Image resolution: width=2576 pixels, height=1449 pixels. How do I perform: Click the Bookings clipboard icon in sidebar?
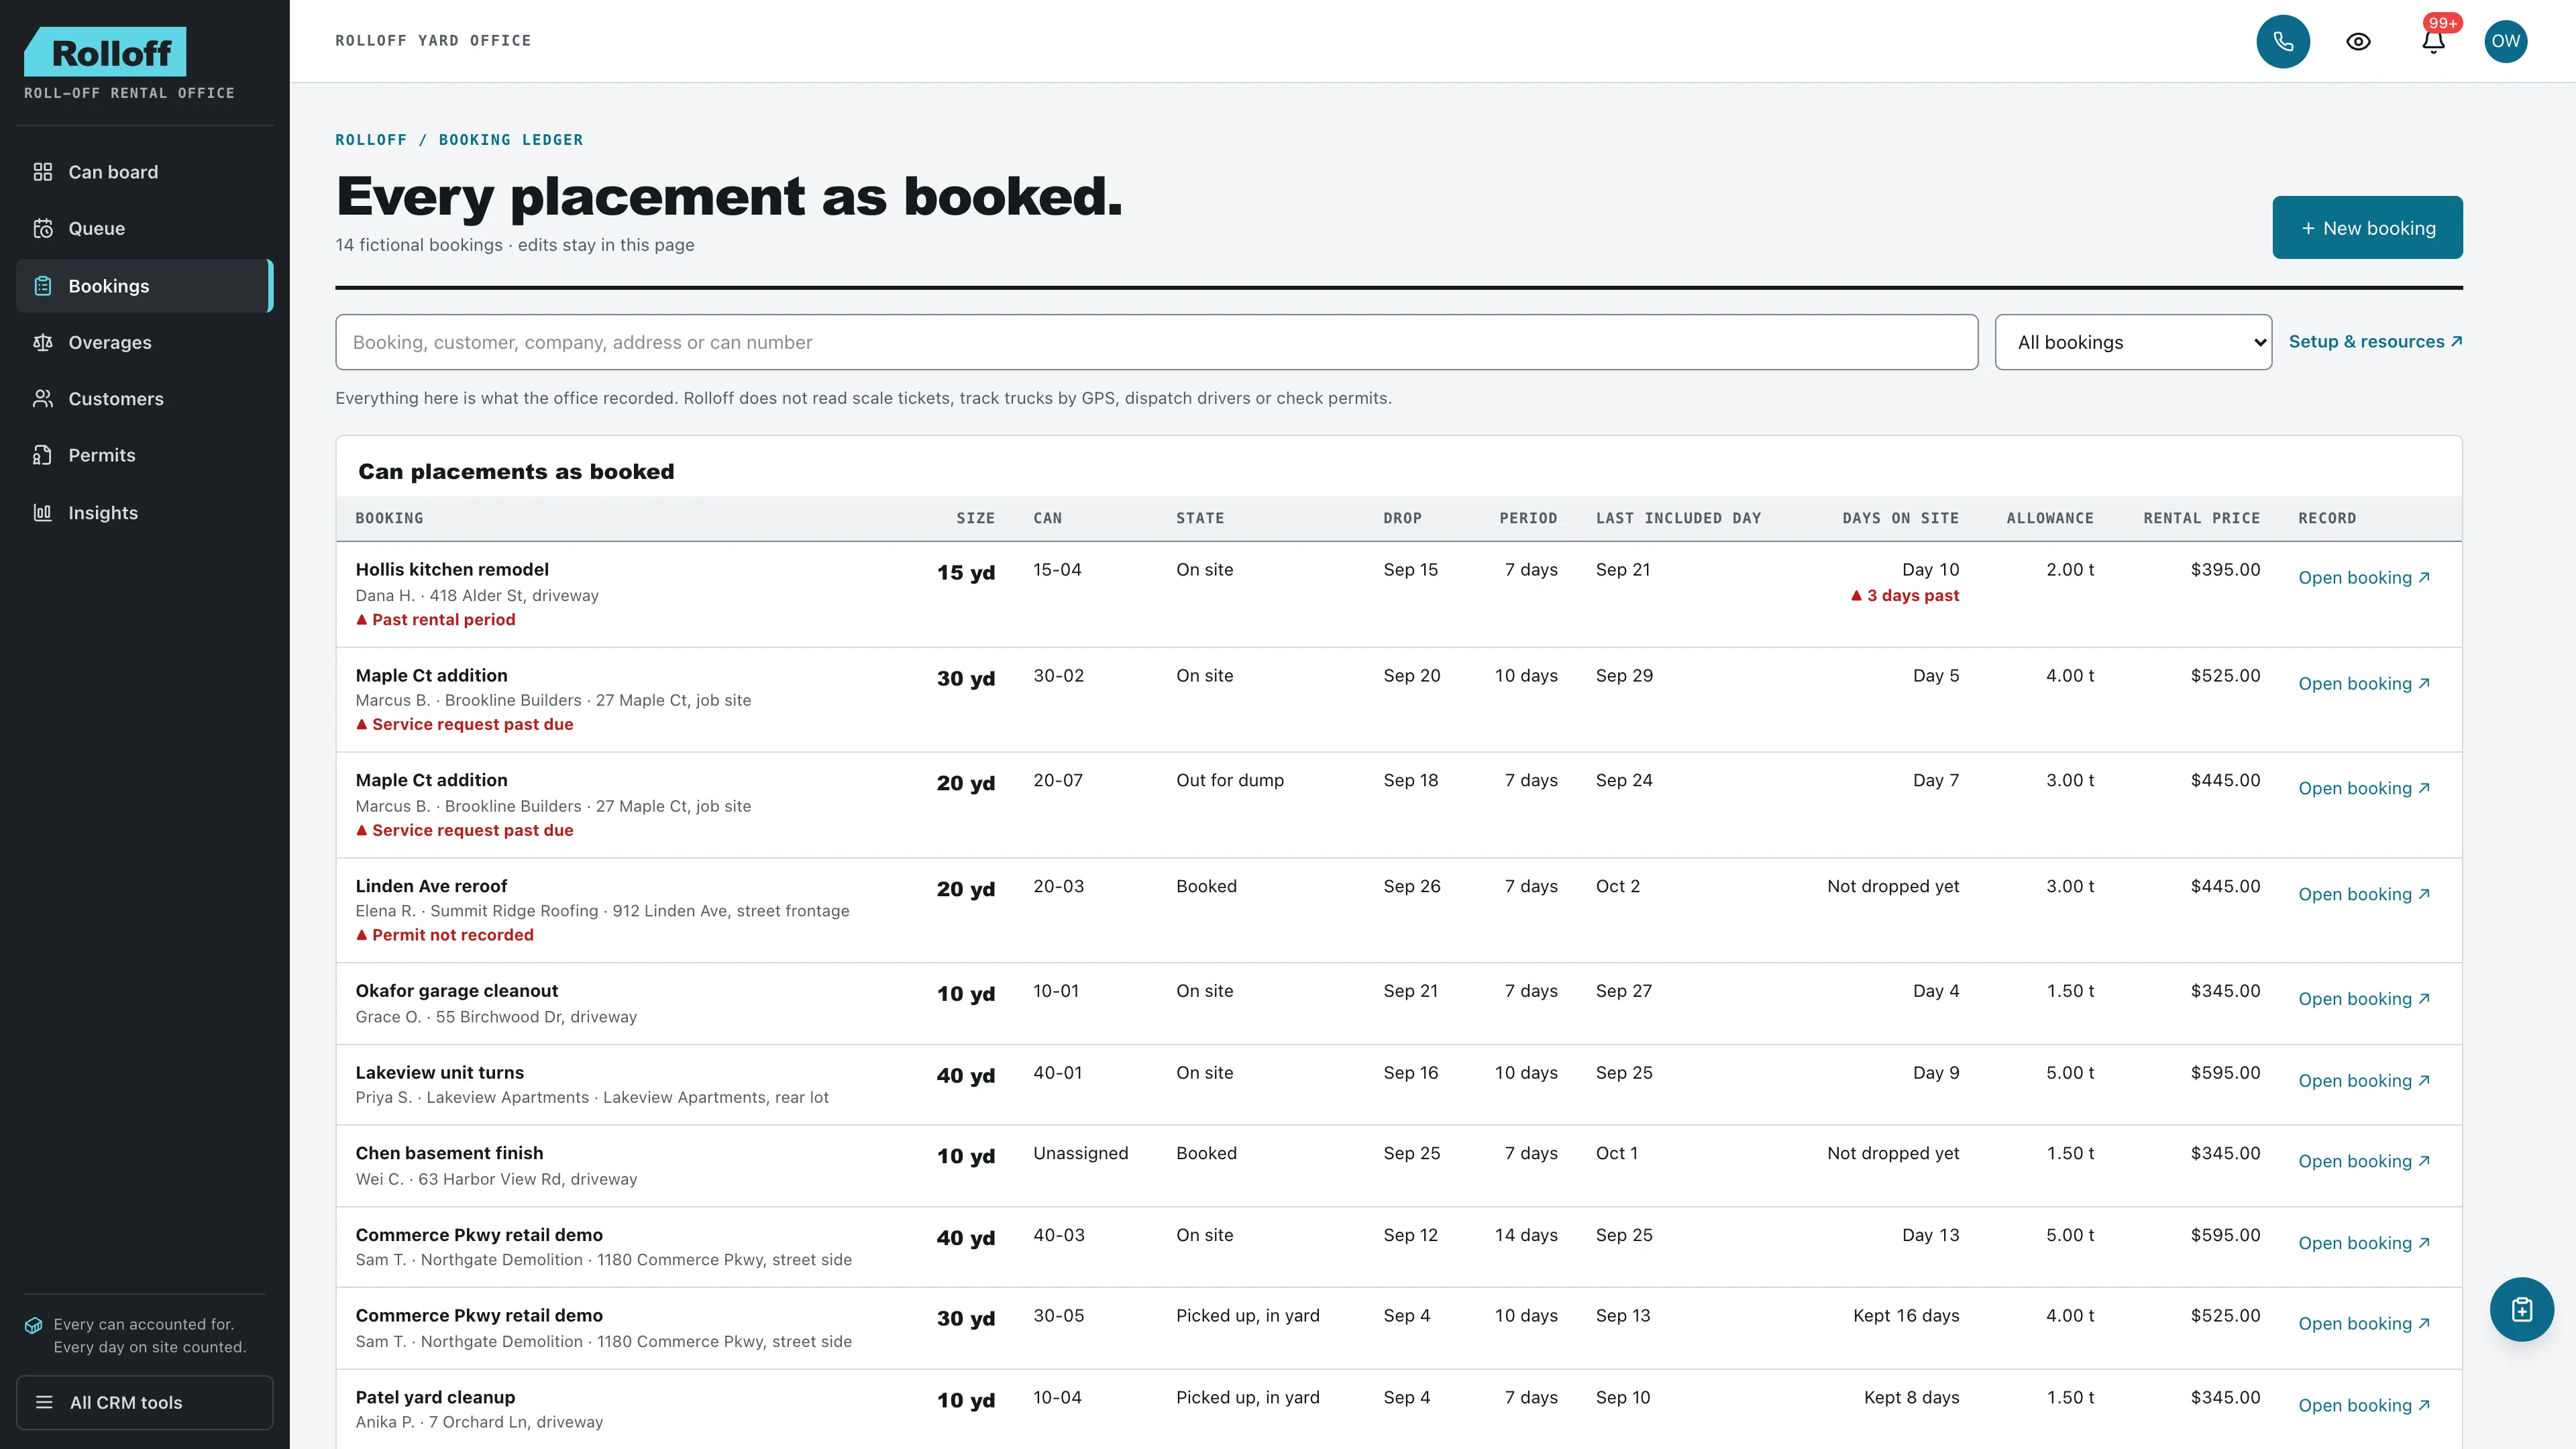pyautogui.click(x=43, y=286)
